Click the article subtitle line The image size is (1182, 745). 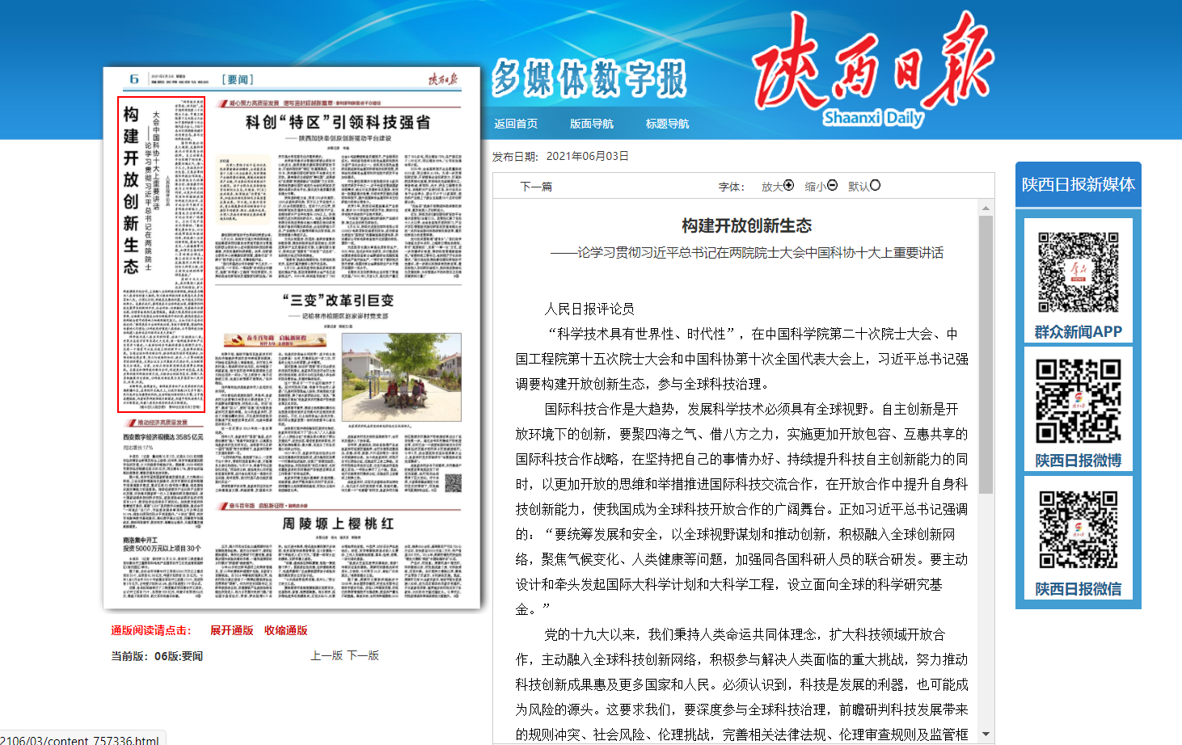(746, 253)
